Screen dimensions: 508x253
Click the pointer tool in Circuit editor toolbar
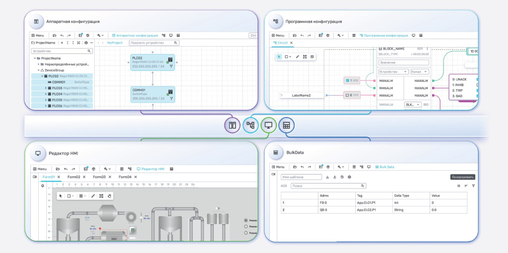[279, 57]
